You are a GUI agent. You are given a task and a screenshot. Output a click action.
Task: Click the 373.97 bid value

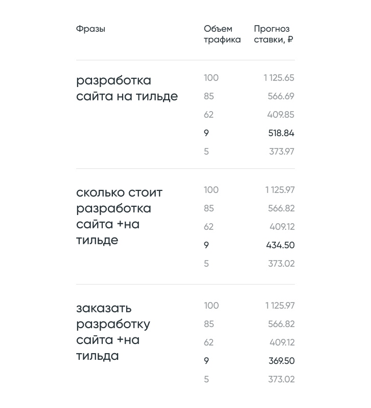pyautogui.click(x=282, y=152)
